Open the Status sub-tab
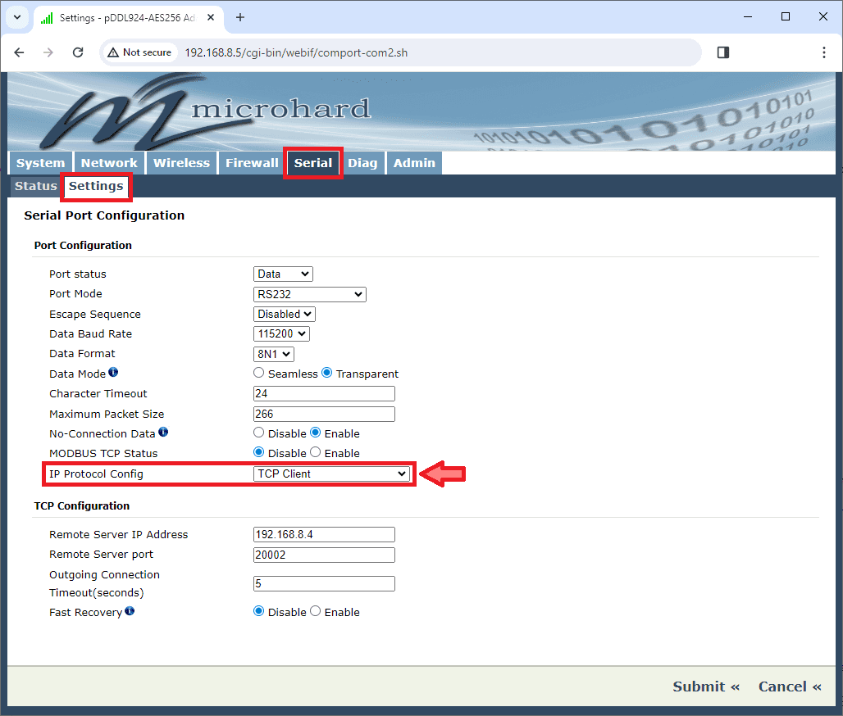843x716 pixels. [x=35, y=186]
